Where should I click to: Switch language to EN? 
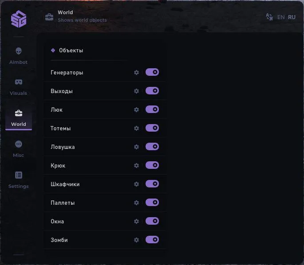(x=281, y=17)
